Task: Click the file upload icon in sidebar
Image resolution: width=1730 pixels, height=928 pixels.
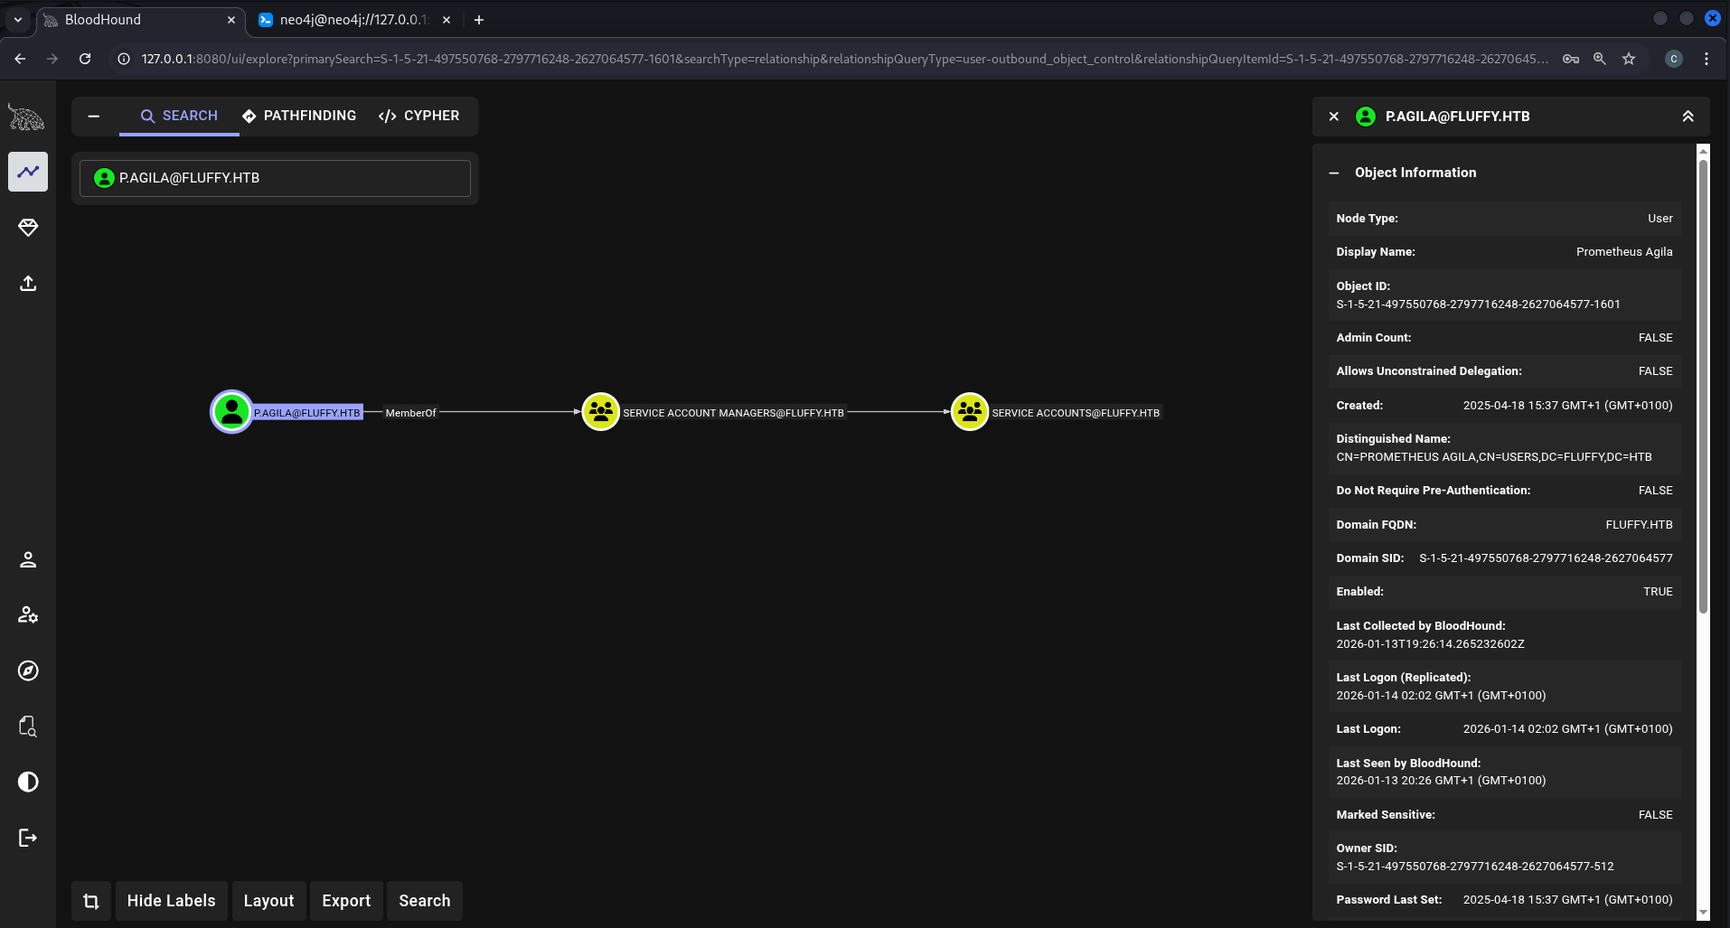Action: 27,284
